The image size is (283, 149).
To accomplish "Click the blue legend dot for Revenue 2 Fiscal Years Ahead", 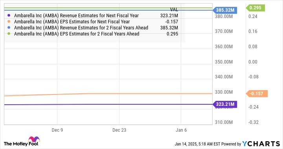I will tap(9, 28).
